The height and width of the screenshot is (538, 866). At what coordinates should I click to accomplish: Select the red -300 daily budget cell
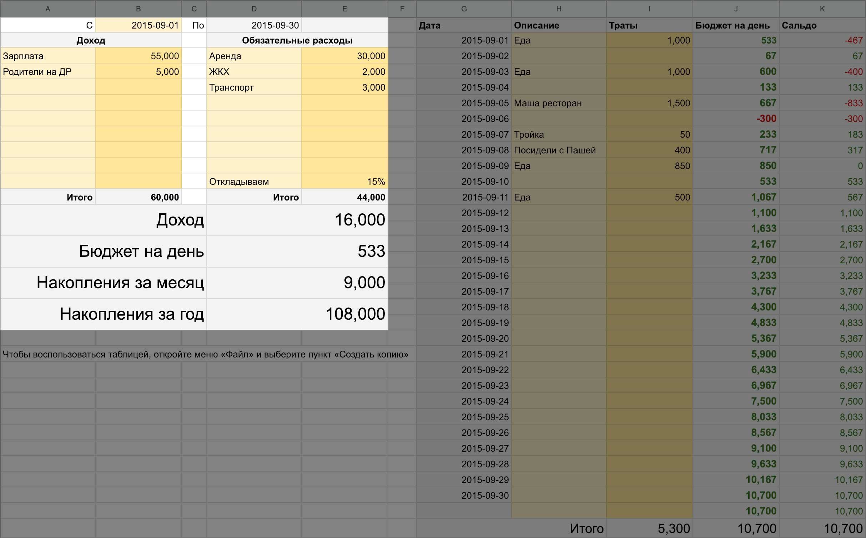(x=736, y=119)
